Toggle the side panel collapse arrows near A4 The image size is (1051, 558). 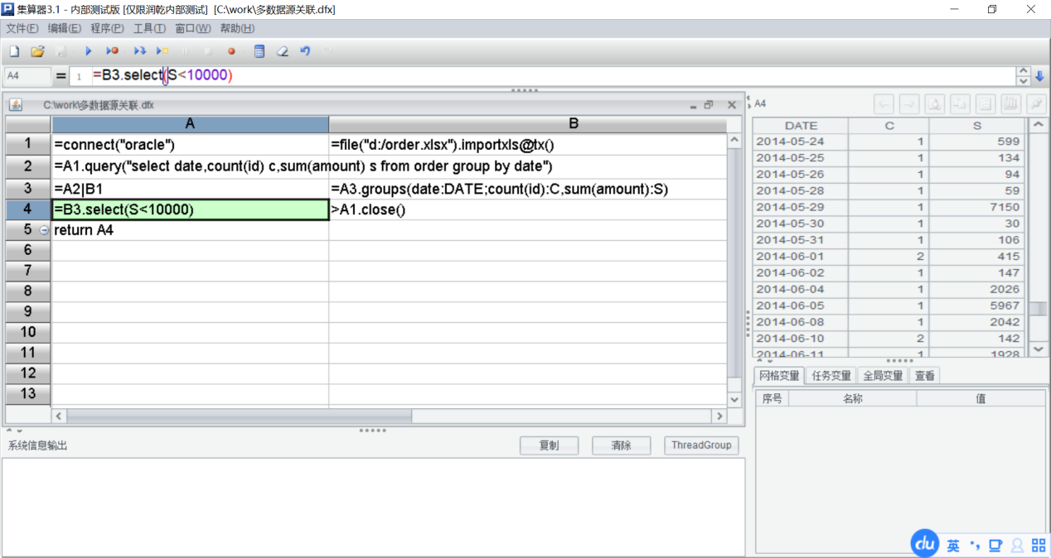748,103
